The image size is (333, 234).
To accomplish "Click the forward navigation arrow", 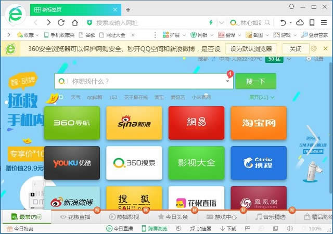I will (48, 22).
